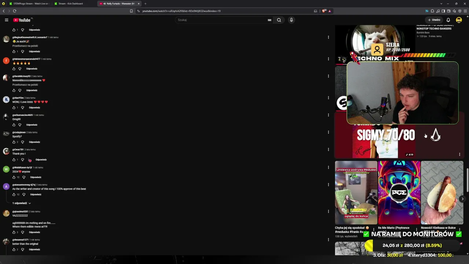Viewport: 469px width, 264px height.
Task: Open Brave Wallet icon
Action: (x=449, y=11)
